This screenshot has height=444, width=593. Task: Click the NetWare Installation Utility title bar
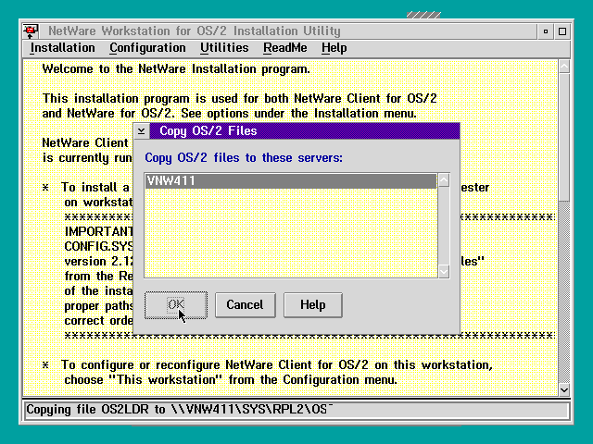(287, 31)
